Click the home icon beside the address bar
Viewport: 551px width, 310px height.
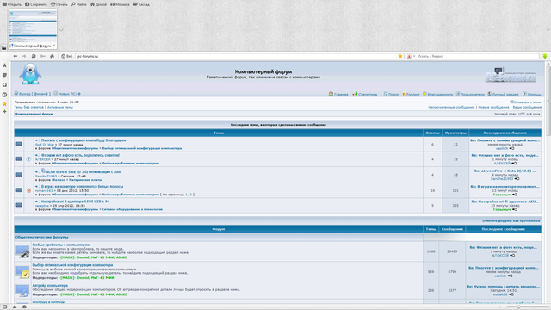[52, 56]
